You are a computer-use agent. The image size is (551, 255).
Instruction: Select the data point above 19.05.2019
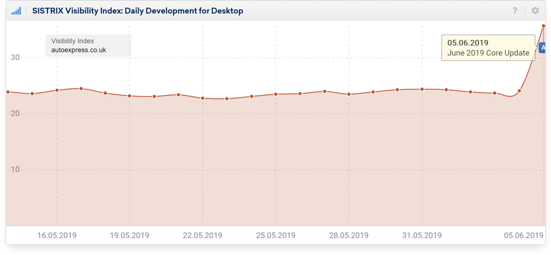(x=130, y=96)
